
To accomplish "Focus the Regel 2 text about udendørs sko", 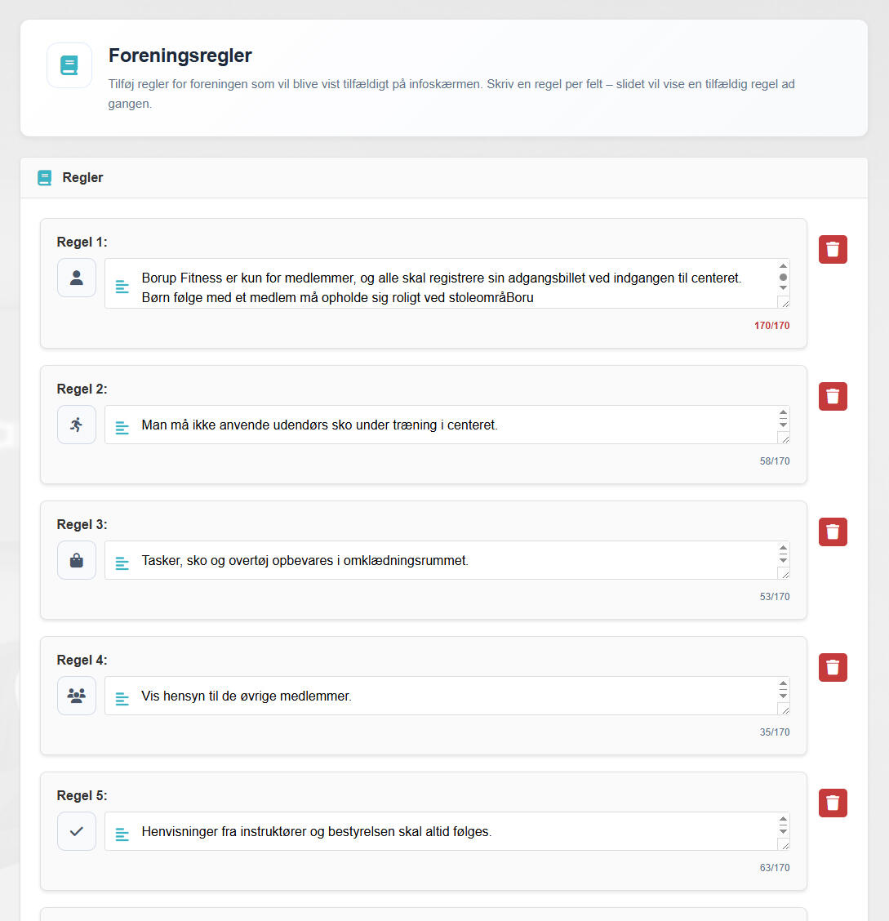I will pos(447,425).
